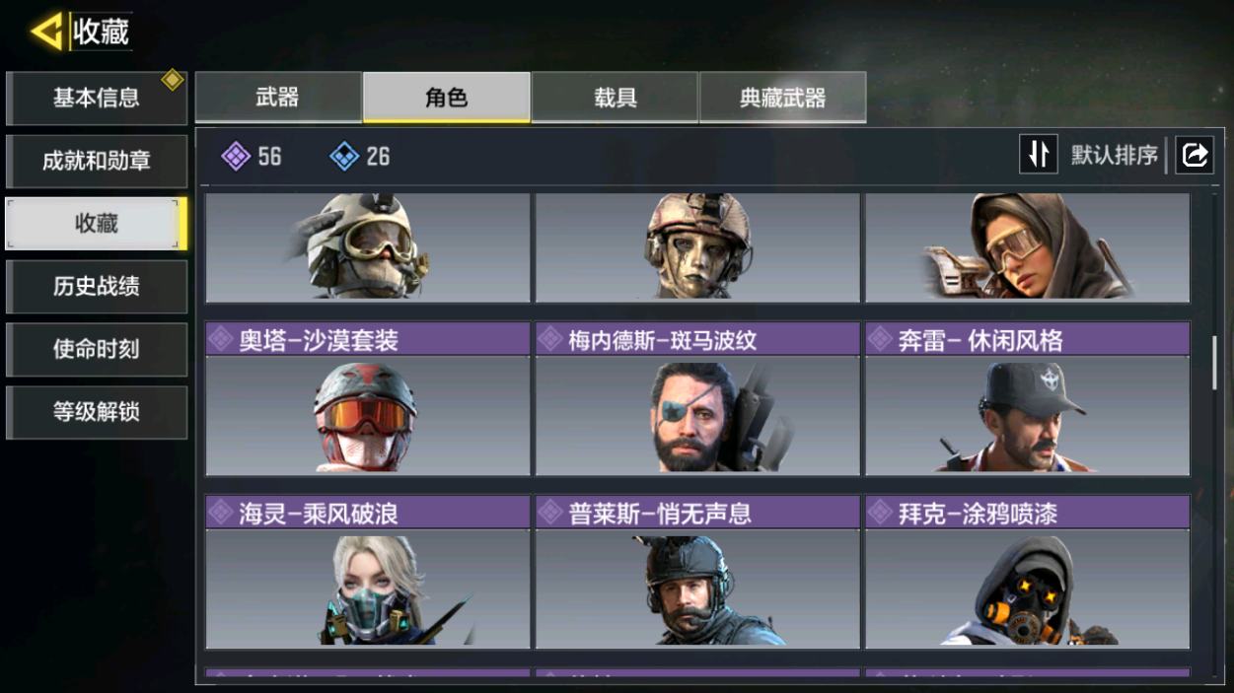This screenshot has width=1234, height=693.
Task: Click the rarity diamond icon beside 拜克-涂鸦喷漆
Action: click(880, 513)
